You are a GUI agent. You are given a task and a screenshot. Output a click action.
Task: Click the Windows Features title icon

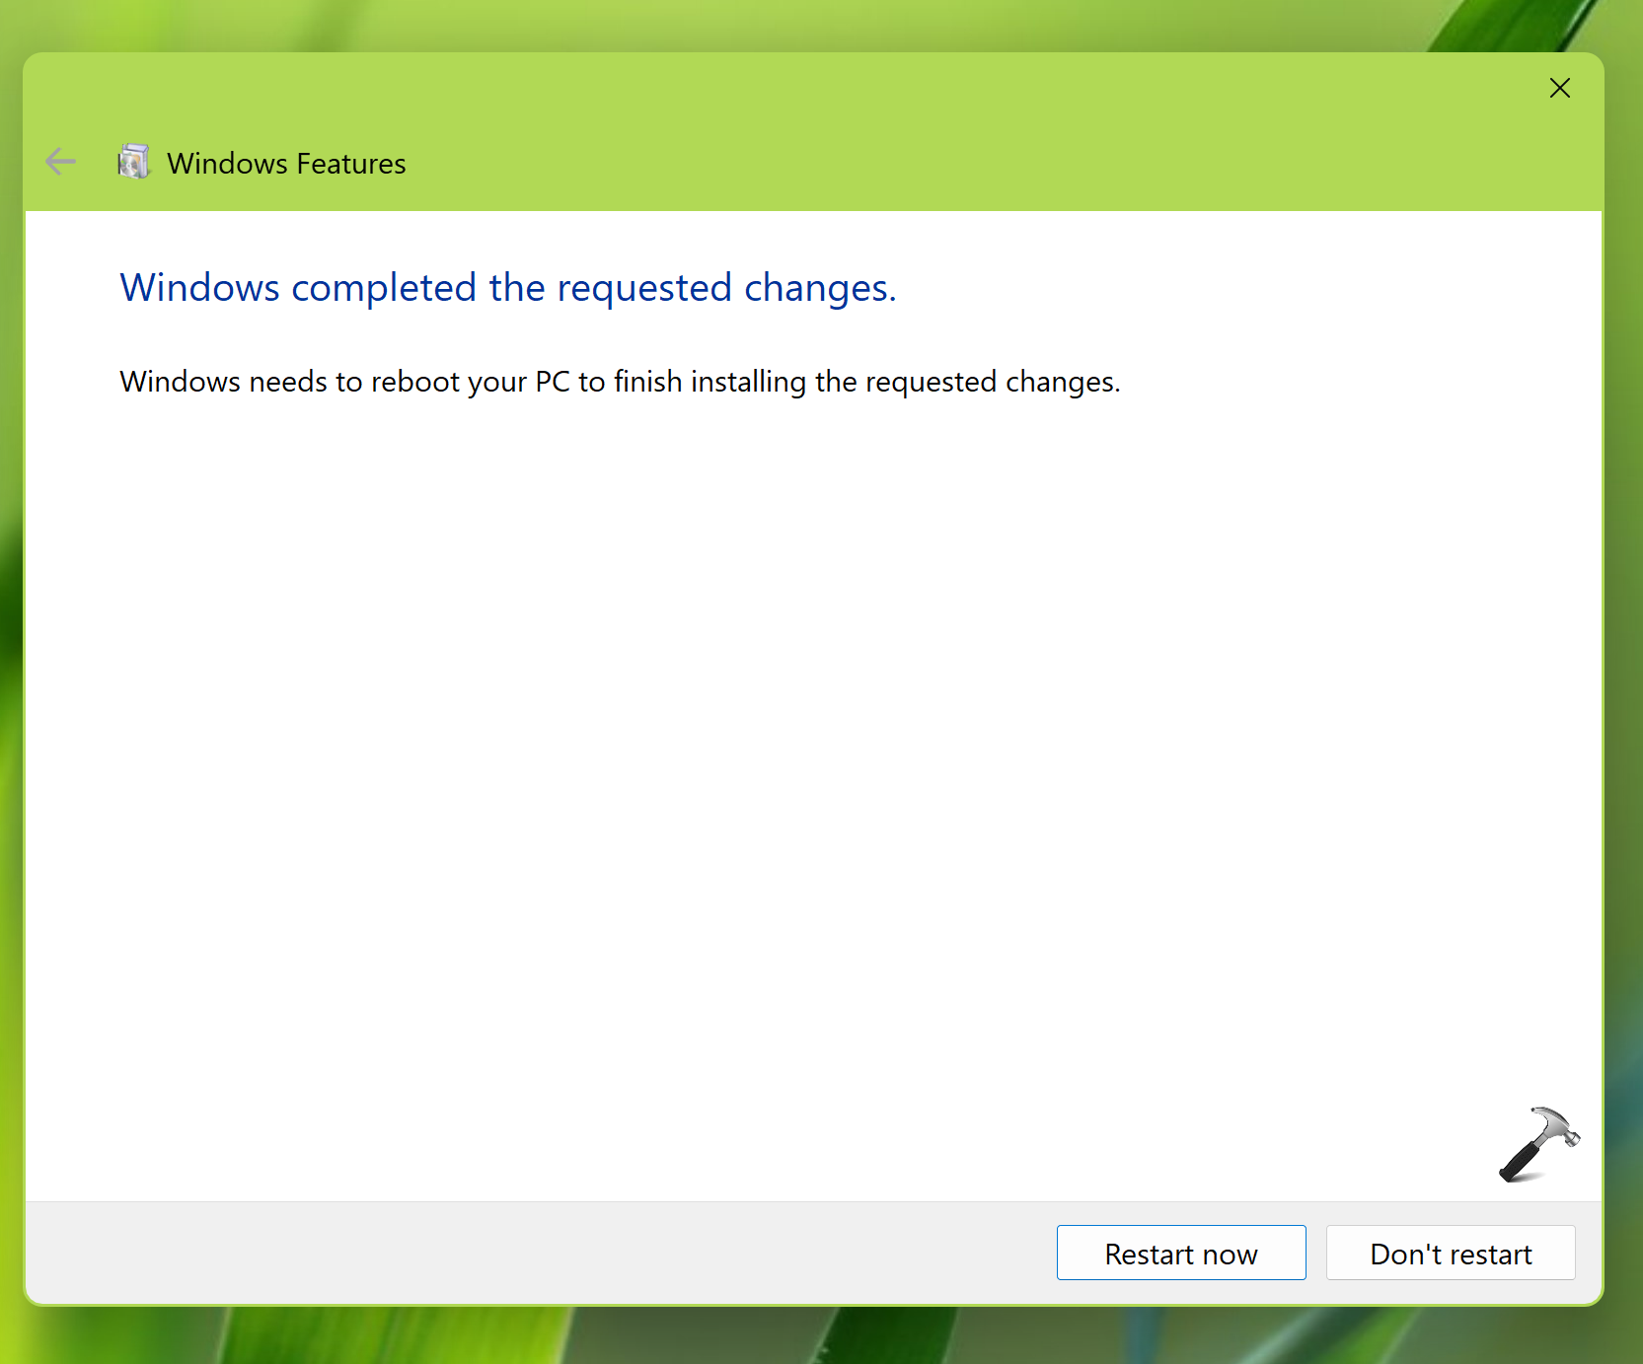click(x=134, y=162)
